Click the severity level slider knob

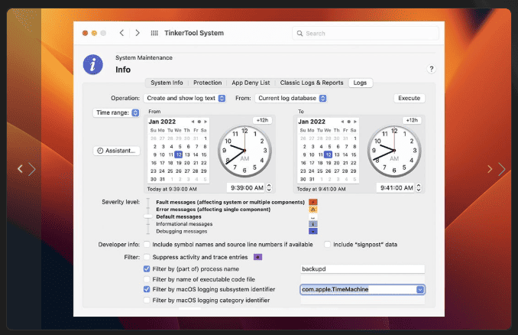coord(148,216)
